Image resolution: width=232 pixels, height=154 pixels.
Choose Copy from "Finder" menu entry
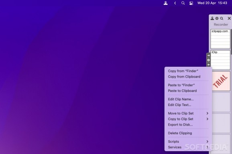[x=188, y=71]
